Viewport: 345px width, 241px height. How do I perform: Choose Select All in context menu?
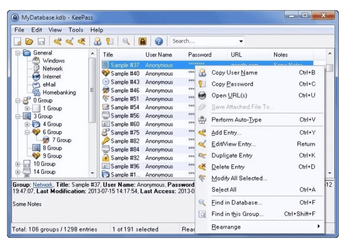(x=259, y=190)
